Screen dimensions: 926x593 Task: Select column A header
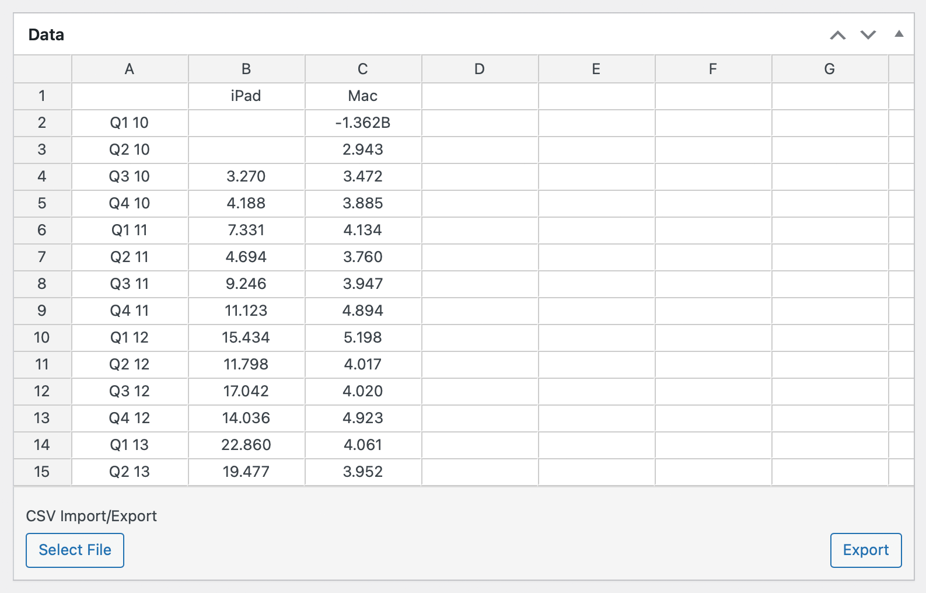(130, 69)
